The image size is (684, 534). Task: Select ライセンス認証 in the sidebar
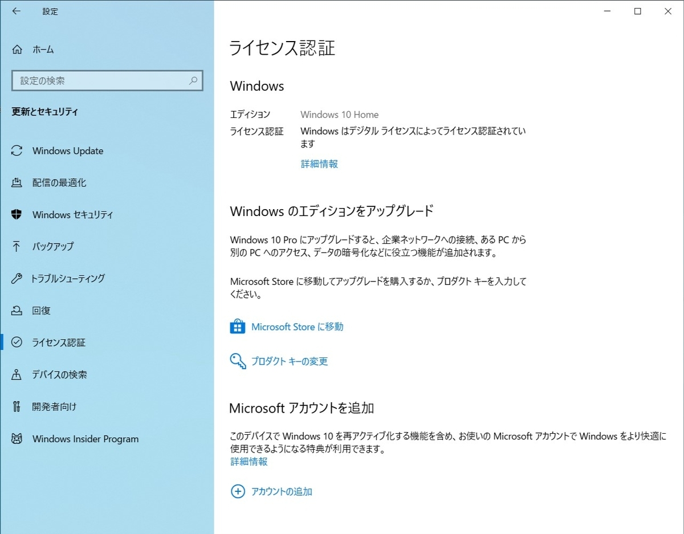[x=59, y=342]
